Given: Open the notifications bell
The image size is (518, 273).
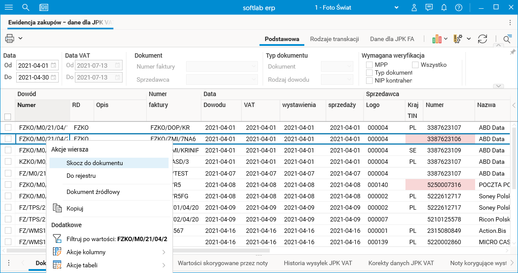Looking at the screenshot, I should 444,7.
